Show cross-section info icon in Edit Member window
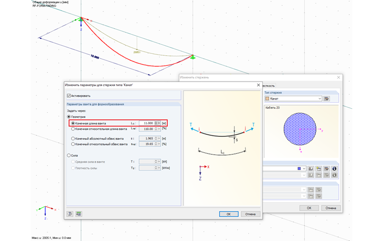383x241 pixels. pos(335,169)
